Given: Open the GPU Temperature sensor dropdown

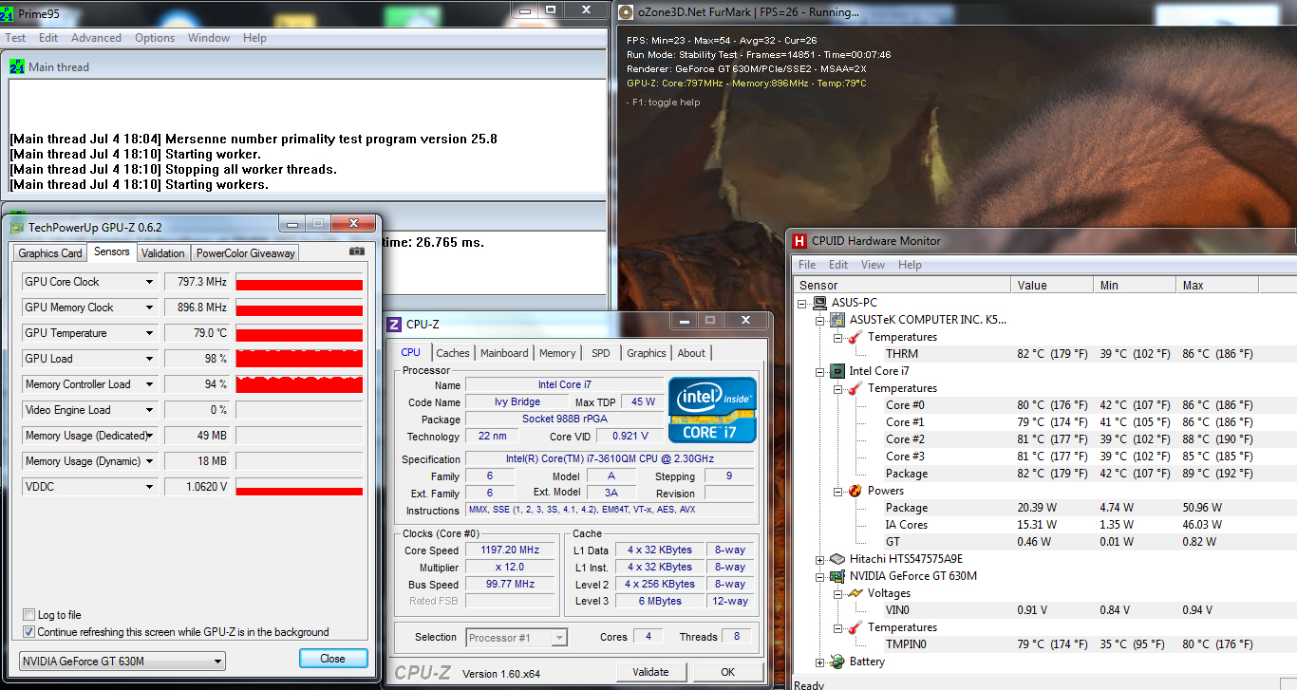Looking at the screenshot, I should pyautogui.click(x=149, y=333).
